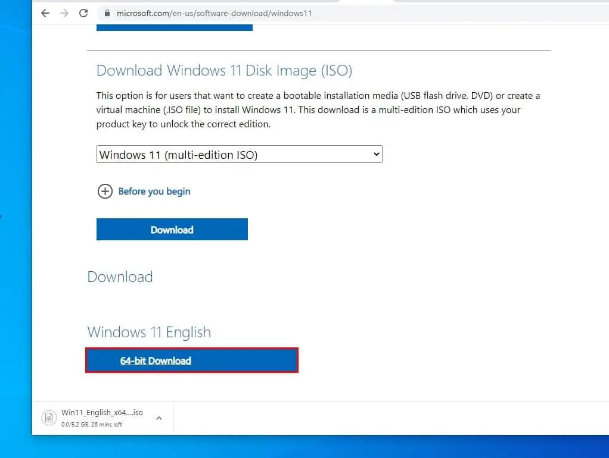Open the downloading Win11_English_x64 ISO file
609x458 pixels.
pyautogui.click(x=101, y=412)
